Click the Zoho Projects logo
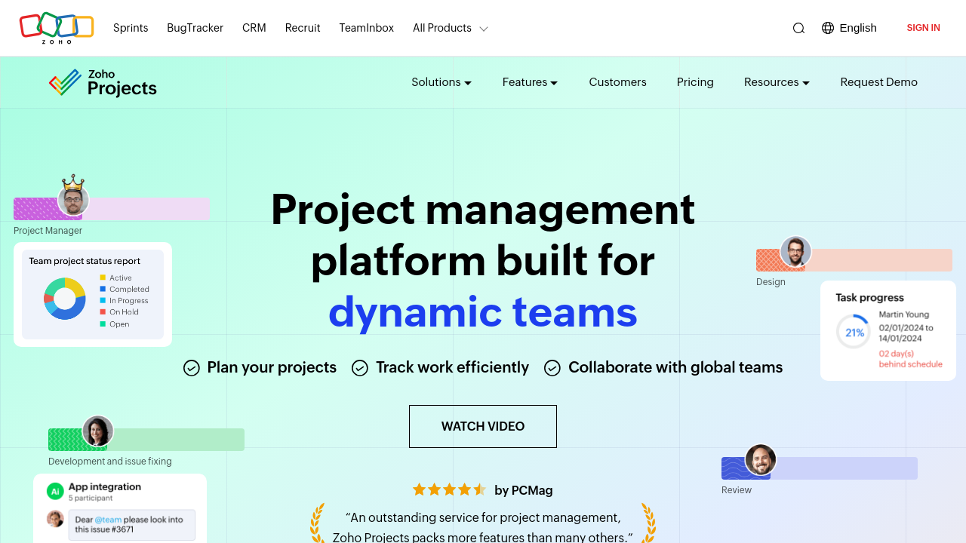 tap(103, 83)
